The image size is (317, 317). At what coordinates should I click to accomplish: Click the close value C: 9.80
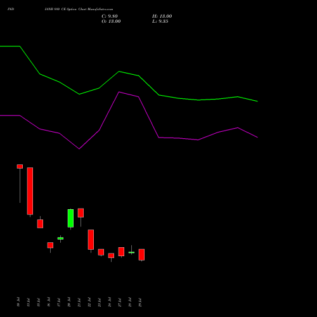tap(110, 16)
